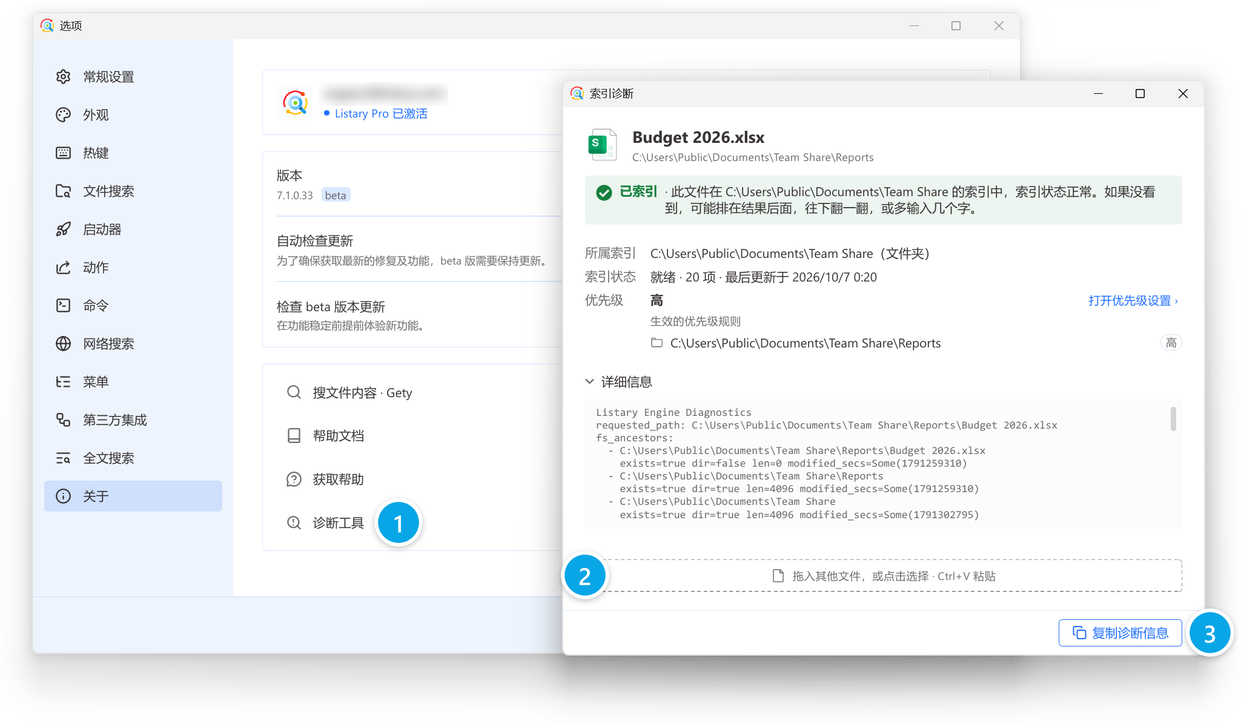Click the 诊断工具 magnifier-alert icon
The height and width of the screenshot is (724, 1241).
point(294,522)
